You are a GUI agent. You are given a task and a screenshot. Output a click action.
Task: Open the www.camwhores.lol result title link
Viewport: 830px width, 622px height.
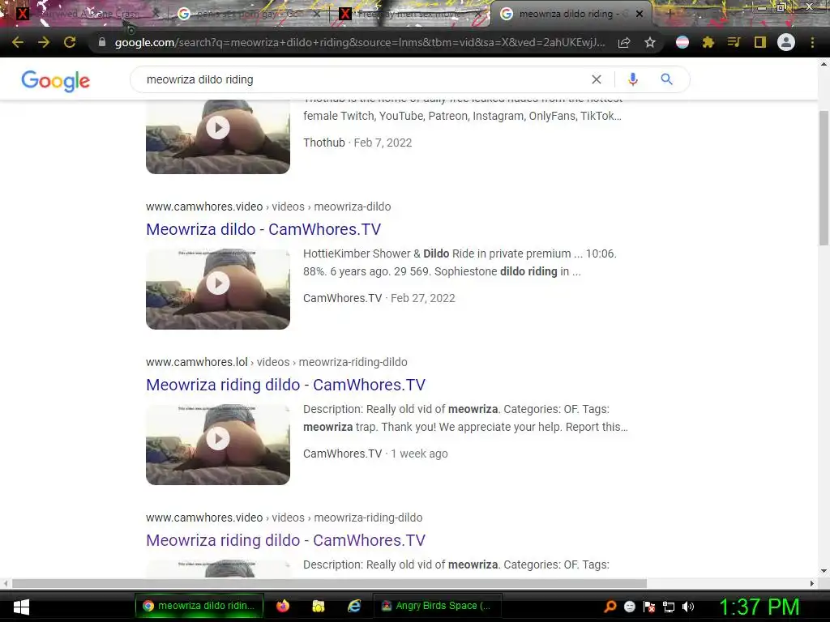click(x=286, y=385)
